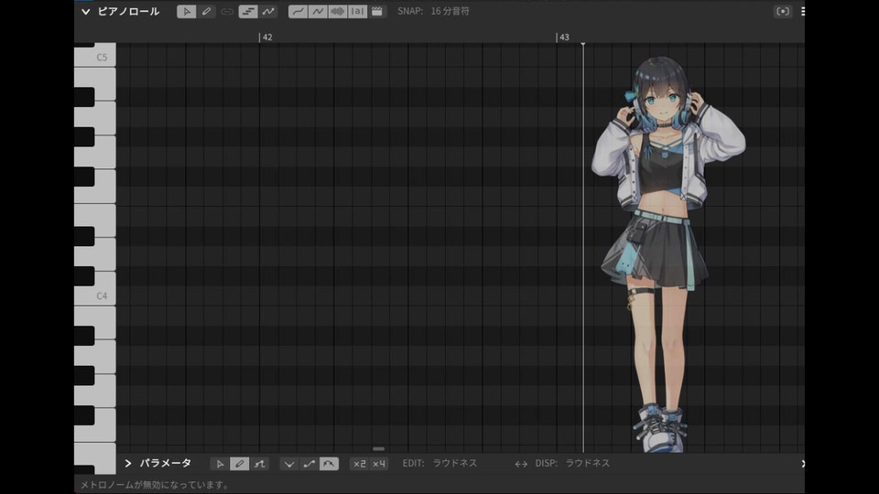This screenshot has height=494, width=879.
Task: Click the パラメータ panel title
Action: (166, 463)
